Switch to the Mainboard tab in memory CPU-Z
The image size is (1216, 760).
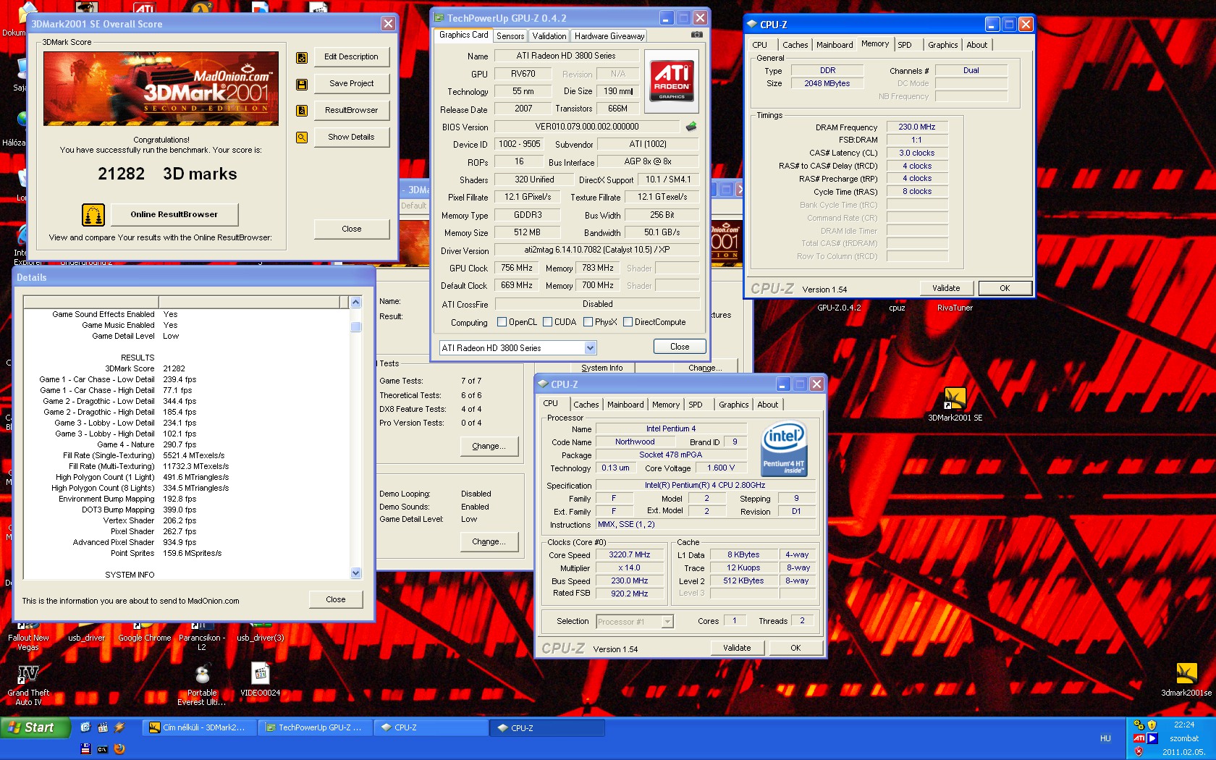[x=835, y=45]
